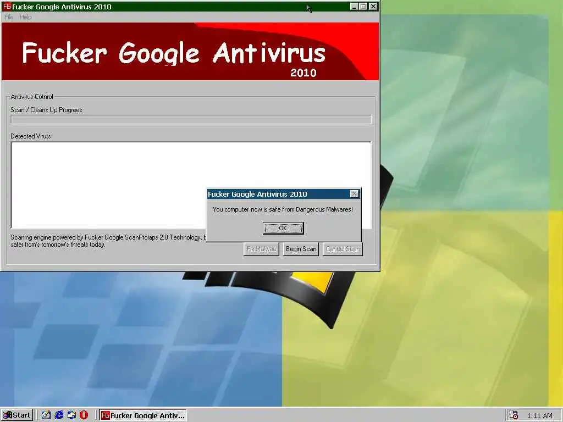Click the Cancel Scan button
563x422 pixels.
coord(343,249)
